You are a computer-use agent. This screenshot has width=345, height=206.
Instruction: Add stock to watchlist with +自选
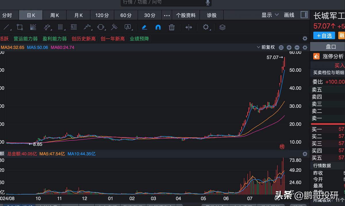pos(324,36)
